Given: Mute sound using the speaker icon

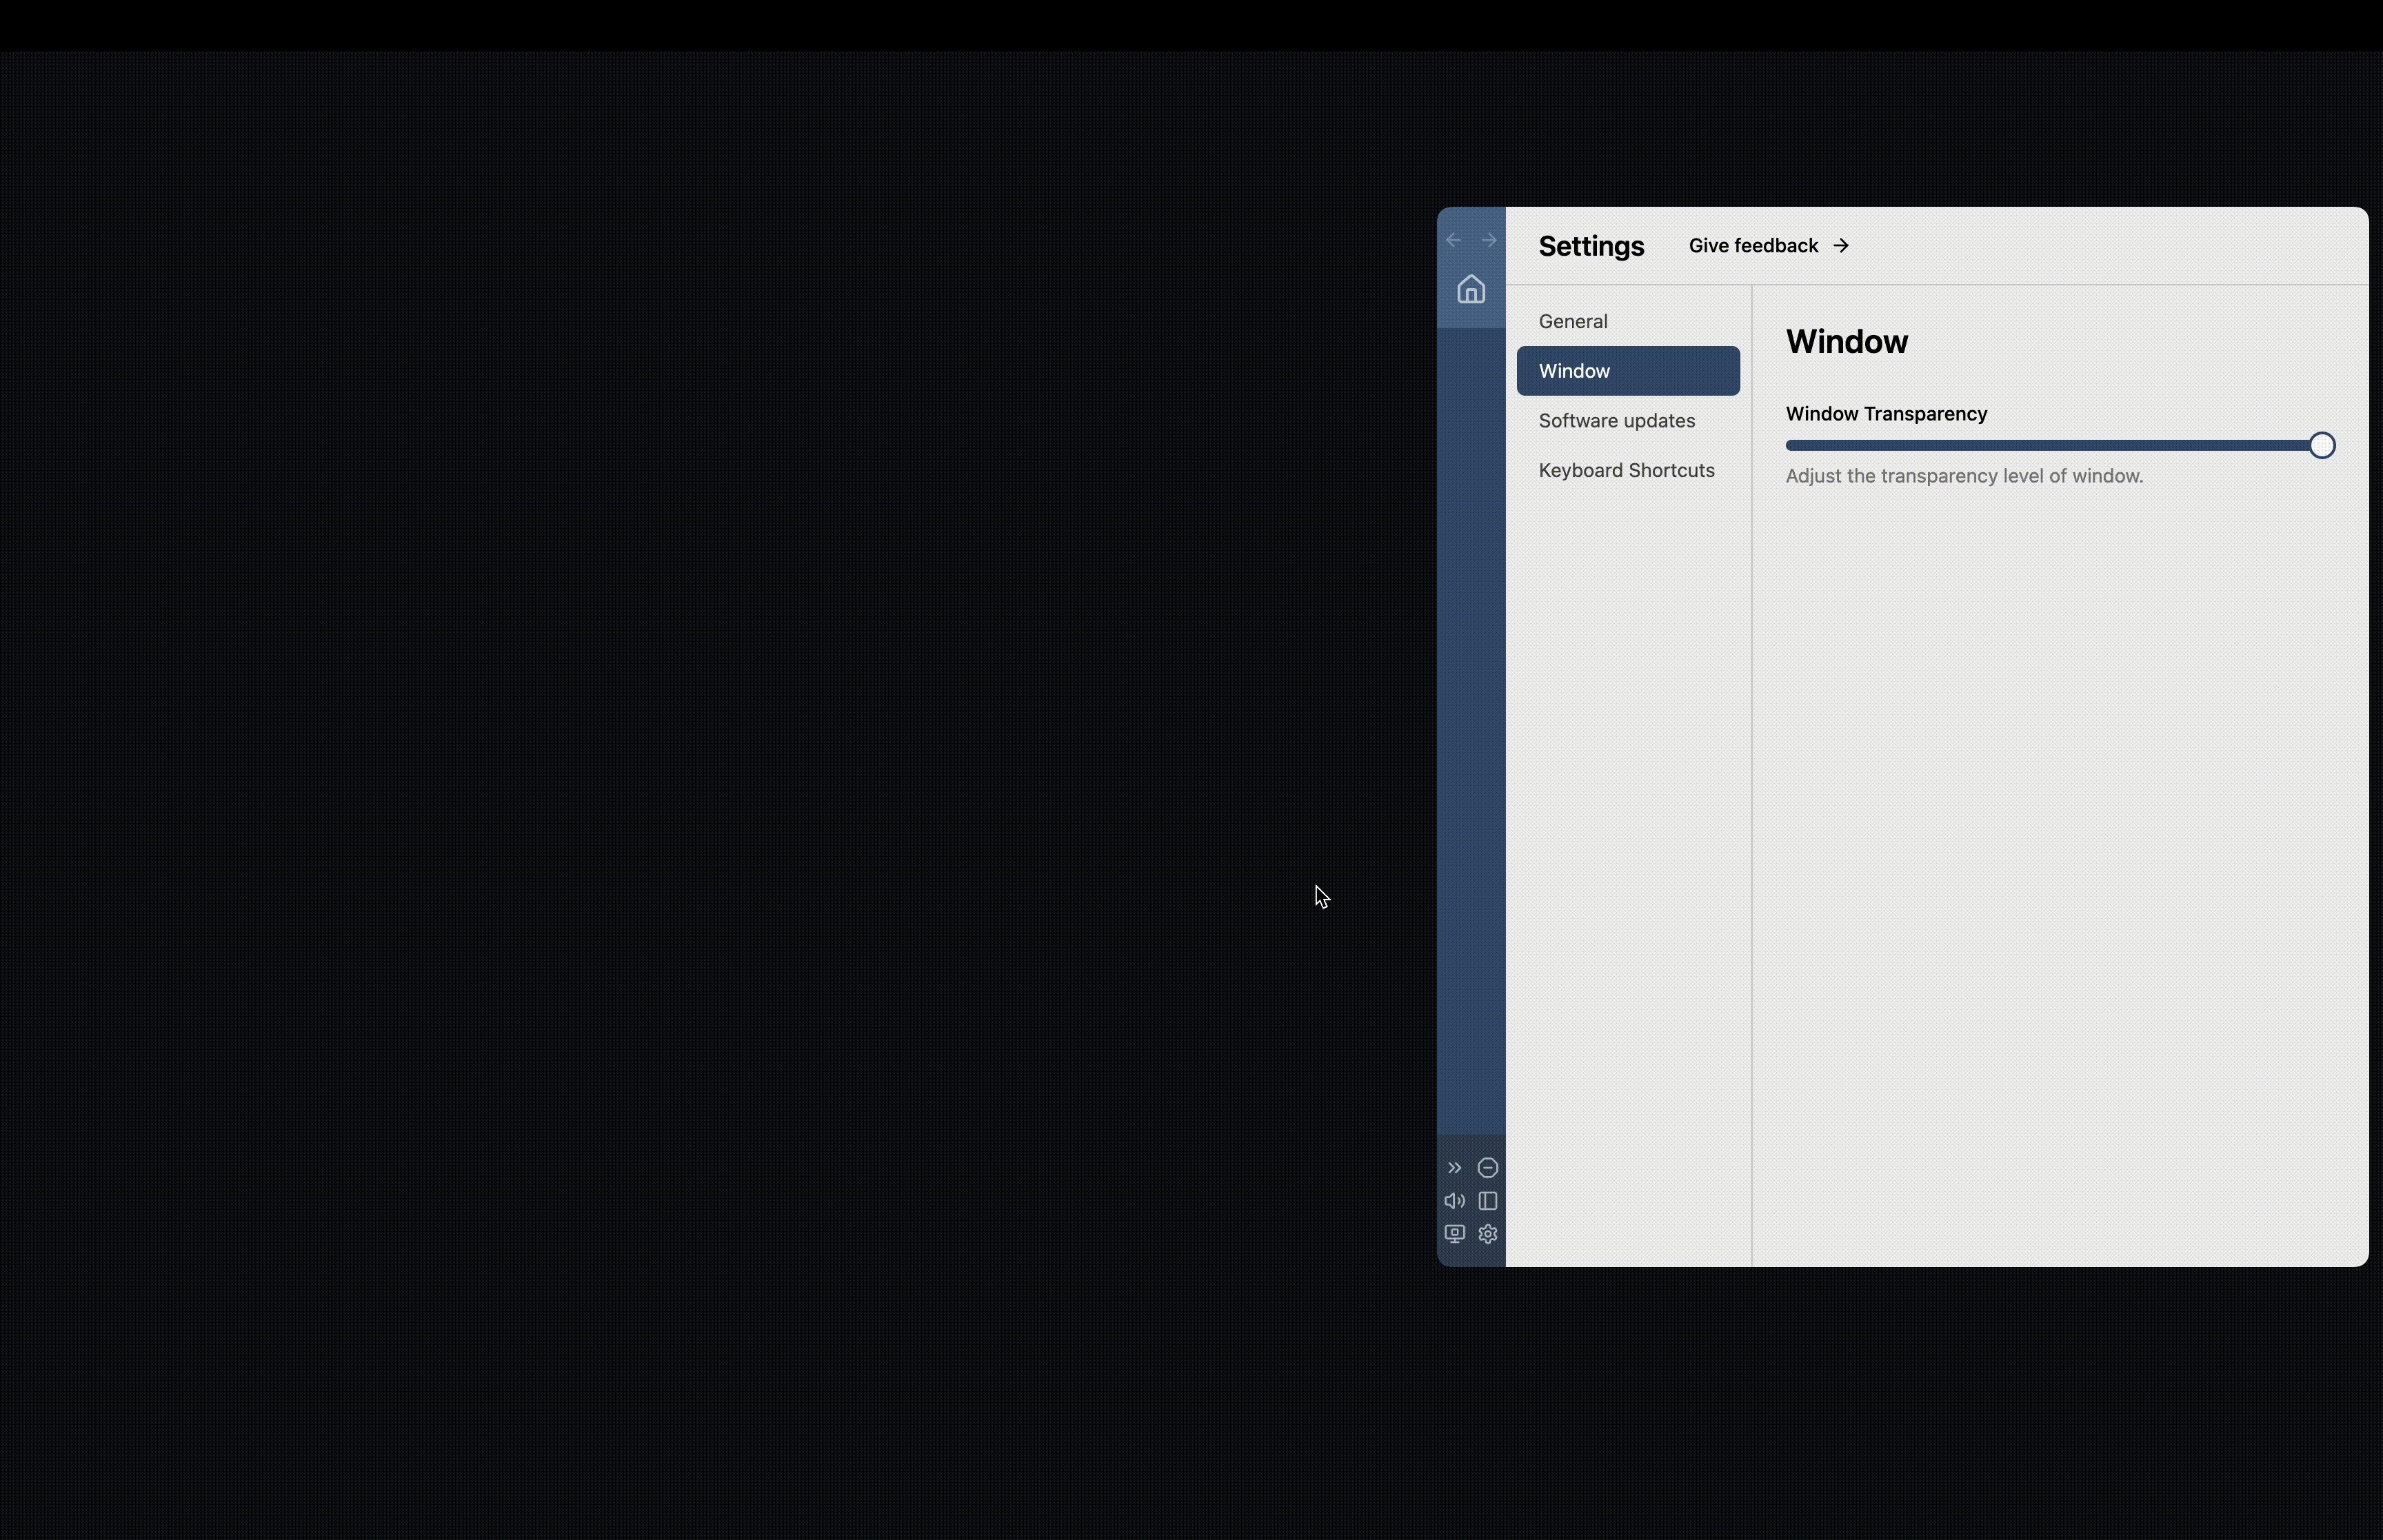Looking at the screenshot, I should tap(1454, 1201).
